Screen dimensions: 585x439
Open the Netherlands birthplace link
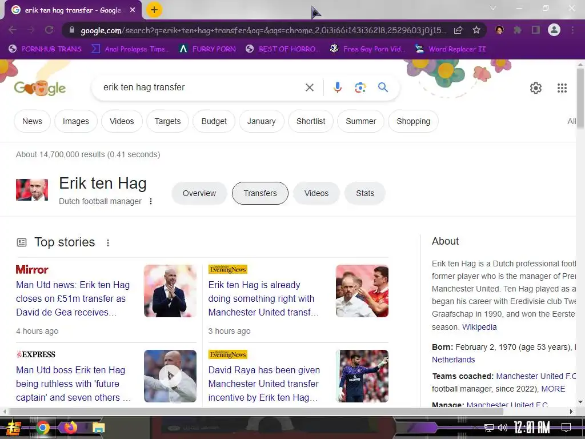pyautogui.click(x=453, y=360)
